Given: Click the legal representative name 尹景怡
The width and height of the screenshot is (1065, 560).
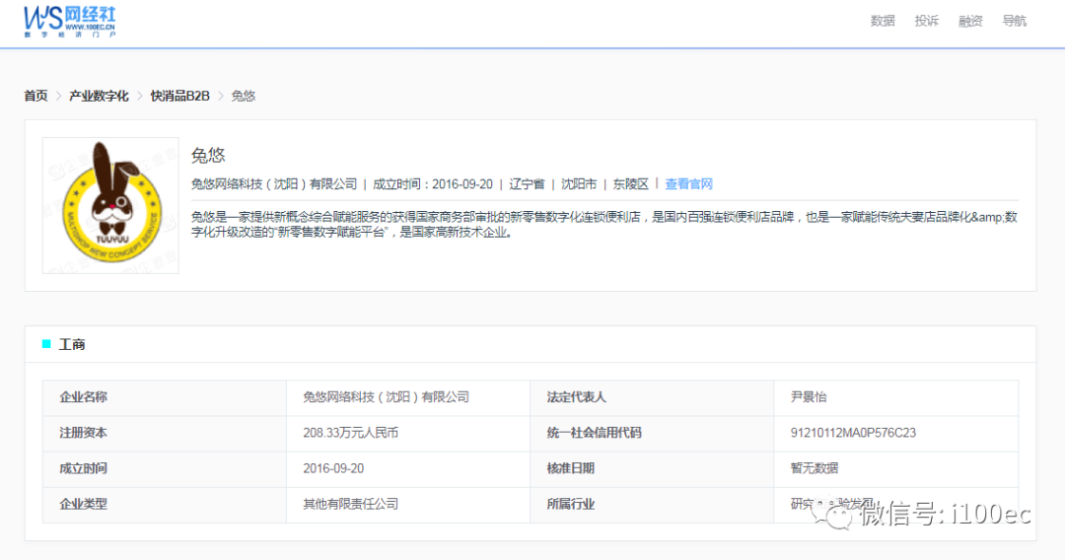Looking at the screenshot, I should point(809,397).
